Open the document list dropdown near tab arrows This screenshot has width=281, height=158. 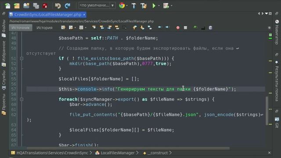(x=267, y=14)
